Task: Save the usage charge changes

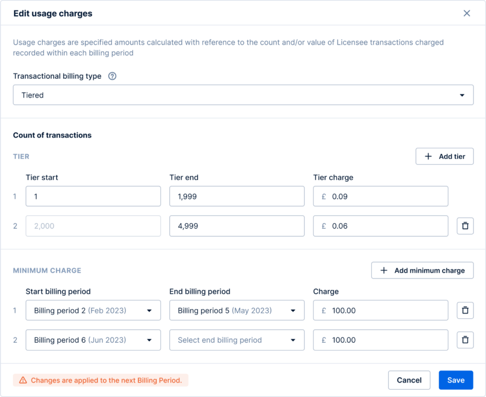Action: 456,380
